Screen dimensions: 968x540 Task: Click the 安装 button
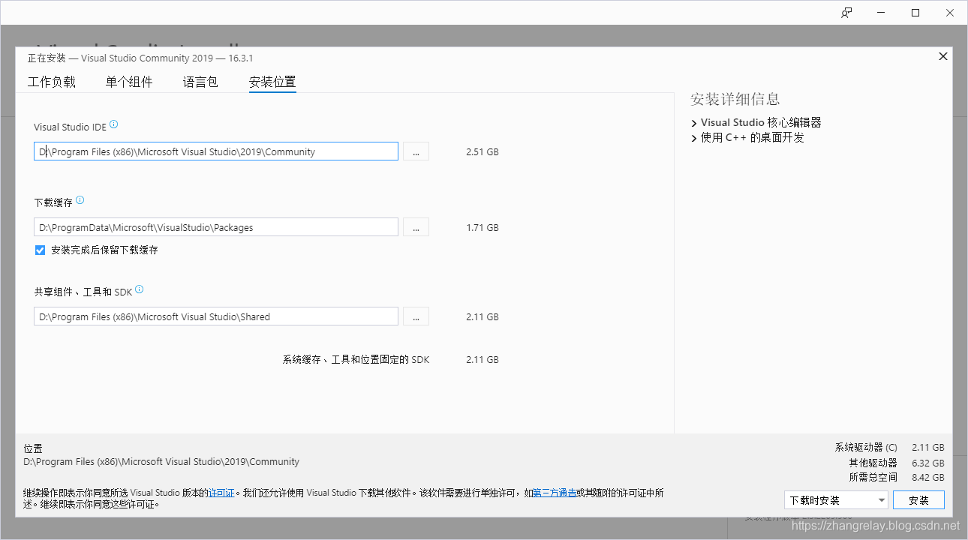pos(918,500)
